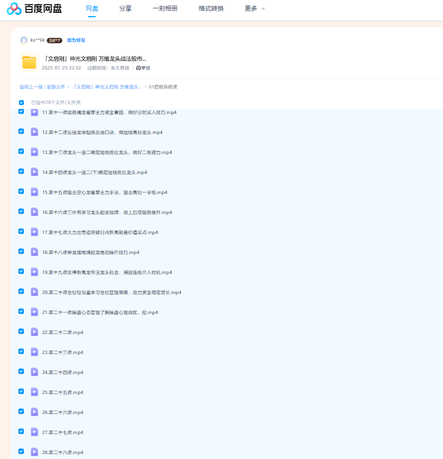The image size is (443, 459).
Task: Open file 14.第十四课龙头一进二(下)确定短线低位龙头.mp4
Action: [95, 172]
